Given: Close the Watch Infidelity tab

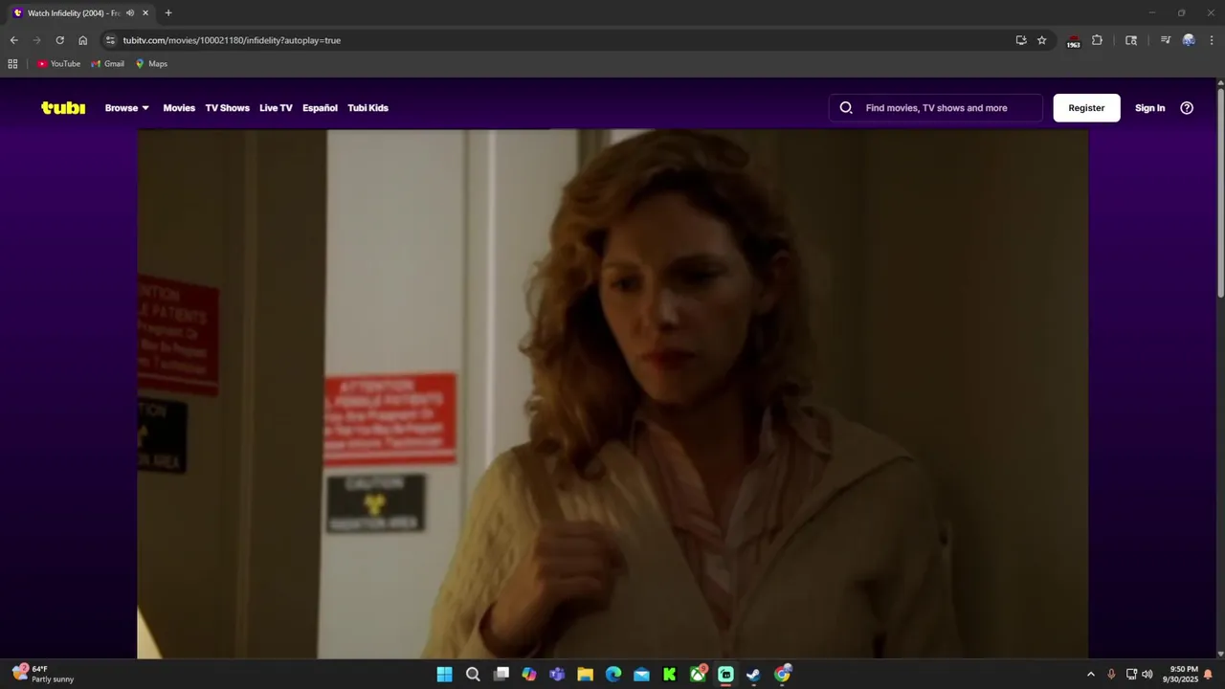Looking at the screenshot, I should pyautogui.click(x=145, y=13).
